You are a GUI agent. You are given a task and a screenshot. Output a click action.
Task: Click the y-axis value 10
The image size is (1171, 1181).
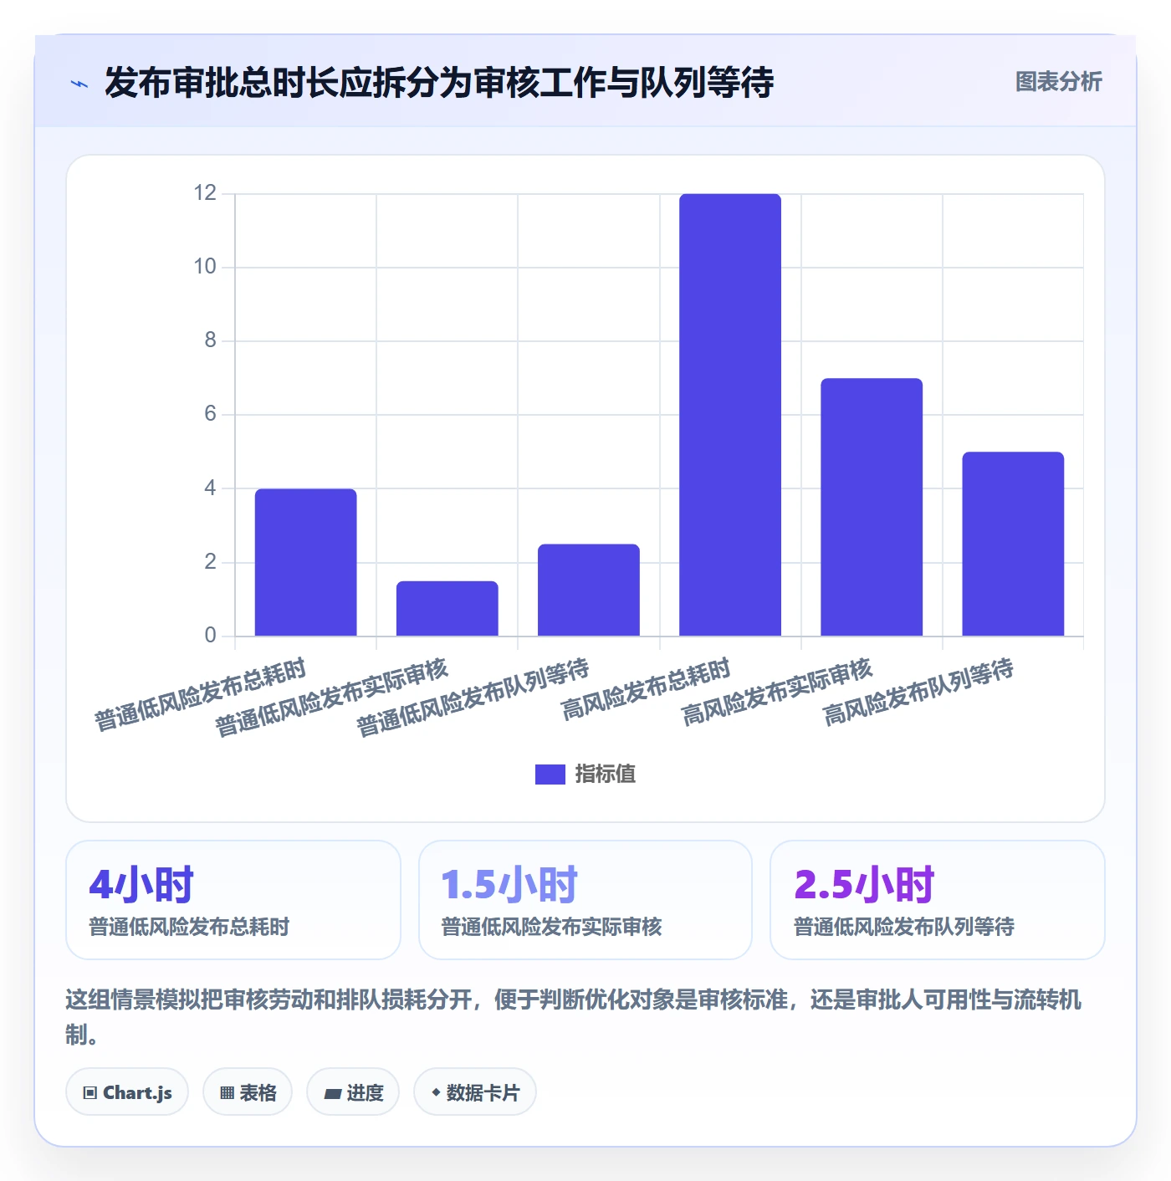click(x=205, y=267)
